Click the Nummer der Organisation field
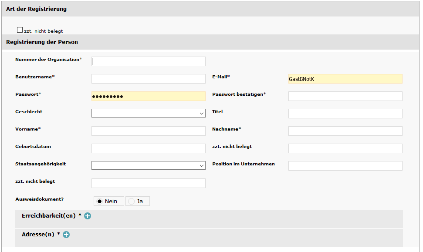This screenshot has height=252, width=423. [149, 61]
